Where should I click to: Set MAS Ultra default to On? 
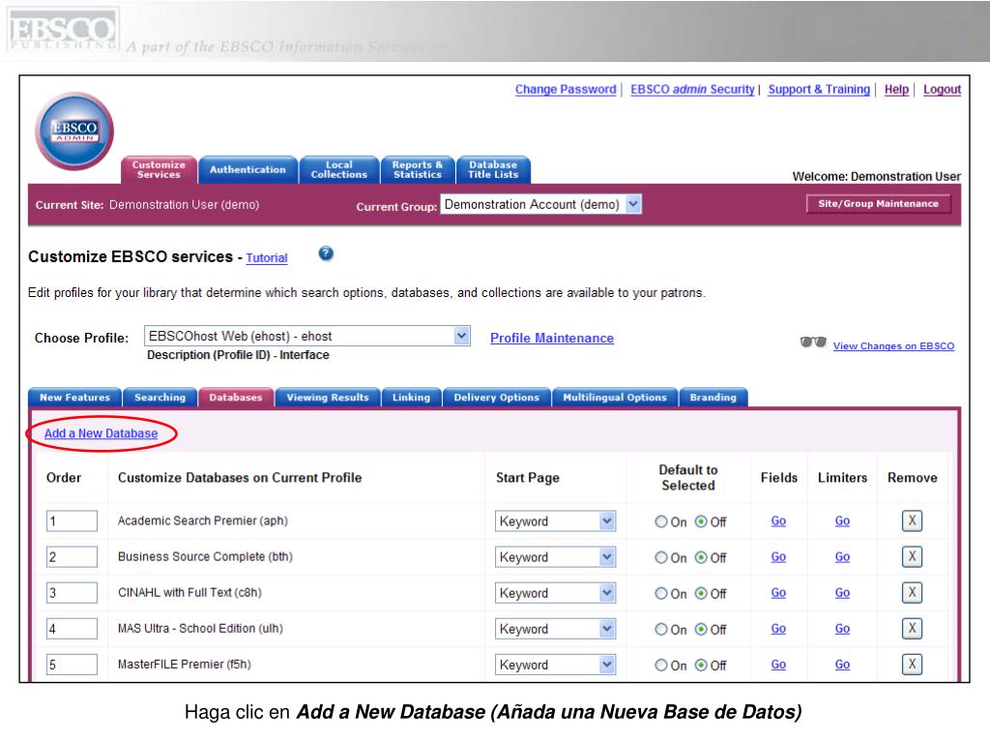(x=661, y=630)
